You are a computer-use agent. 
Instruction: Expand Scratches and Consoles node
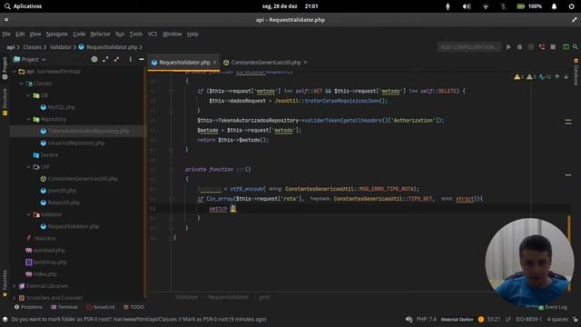[15, 298]
